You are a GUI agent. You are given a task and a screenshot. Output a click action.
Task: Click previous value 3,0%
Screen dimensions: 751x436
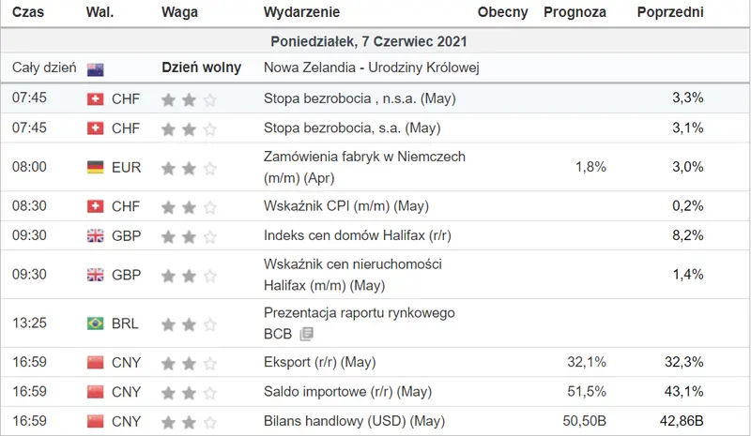(688, 167)
